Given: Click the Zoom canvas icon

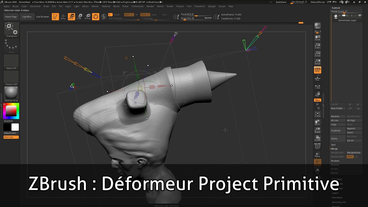Looking at the screenshot, I should pos(317,46).
